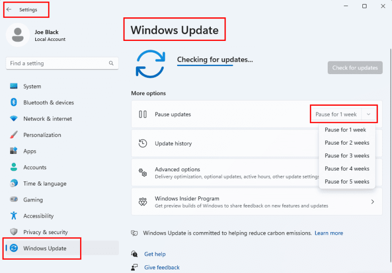Viewport: 392px width, 273px height.
Task: Choose Pause for 3 weeks option
Action: coord(347,156)
